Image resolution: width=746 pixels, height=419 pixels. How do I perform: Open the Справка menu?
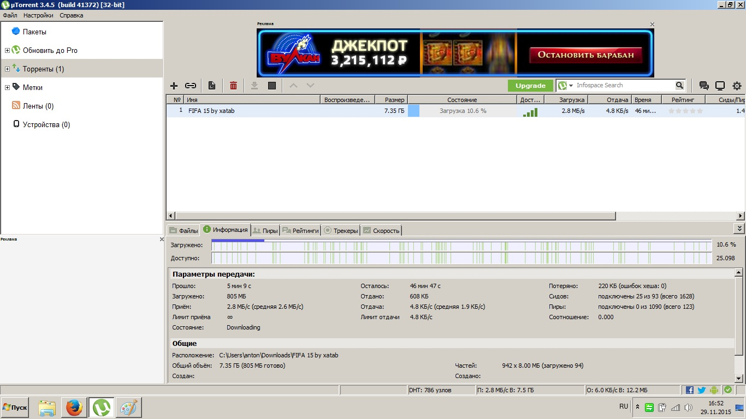[72, 15]
